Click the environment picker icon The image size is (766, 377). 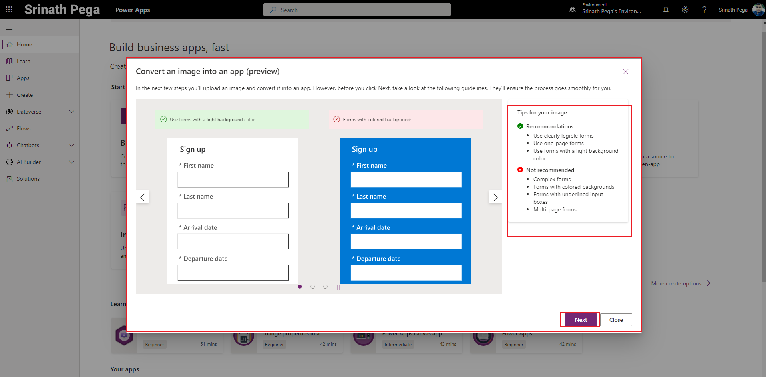tap(573, 10)
